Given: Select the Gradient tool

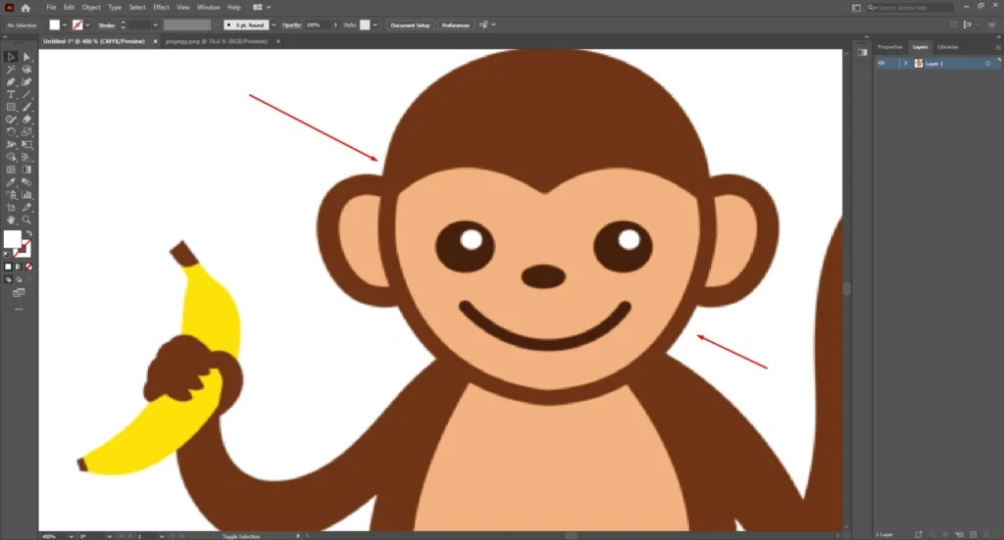Looking at the screenshot, I should coord(26,170).
